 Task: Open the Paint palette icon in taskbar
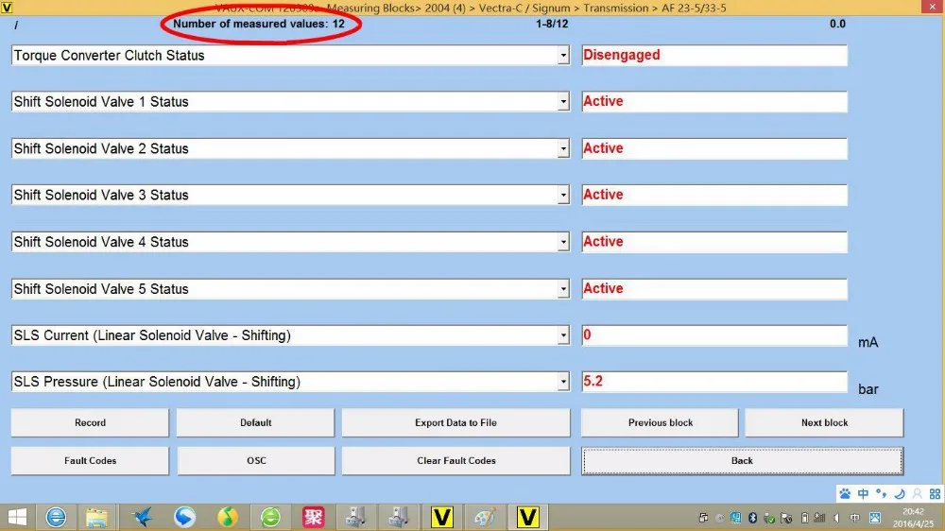point(485,517)
